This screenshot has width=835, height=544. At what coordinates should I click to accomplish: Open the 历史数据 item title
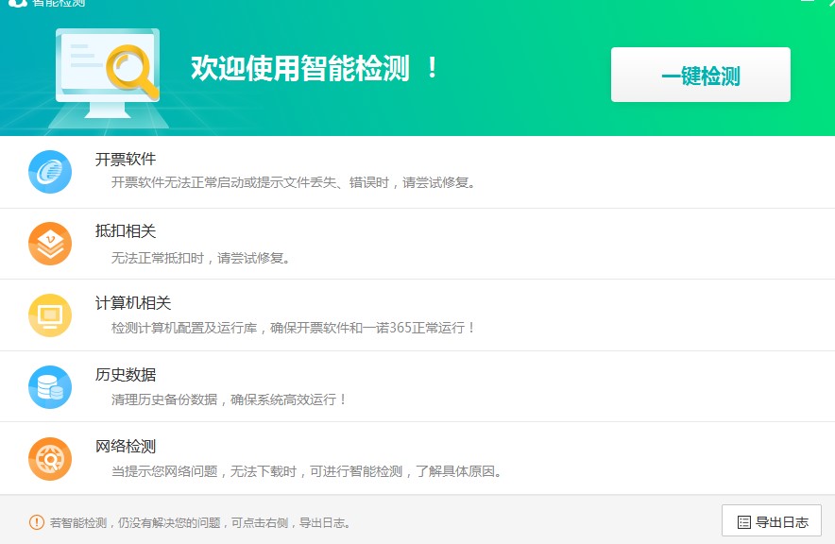126,374
